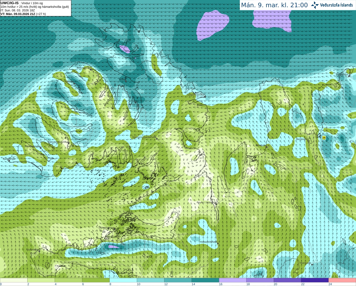Click the Gjögurflugvöllur station dot
356x286 pixels.
(x=205, y=97)
